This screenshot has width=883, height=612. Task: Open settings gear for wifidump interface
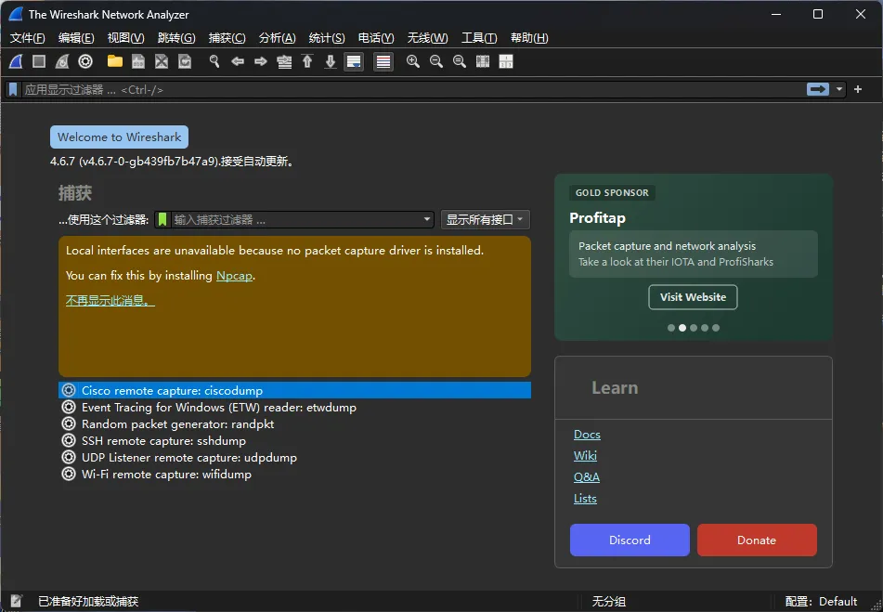click(69, 474)
